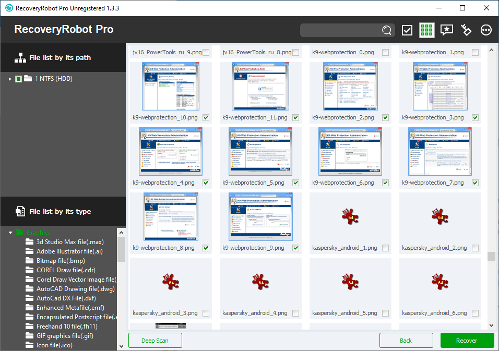The image size is (499, 351).
Task: Uncheck the k9-webprotection_9.png checkbox
Action: coord(295,248)
